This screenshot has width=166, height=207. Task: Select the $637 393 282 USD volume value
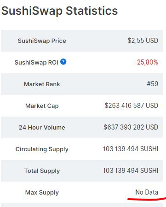(131, 127)
